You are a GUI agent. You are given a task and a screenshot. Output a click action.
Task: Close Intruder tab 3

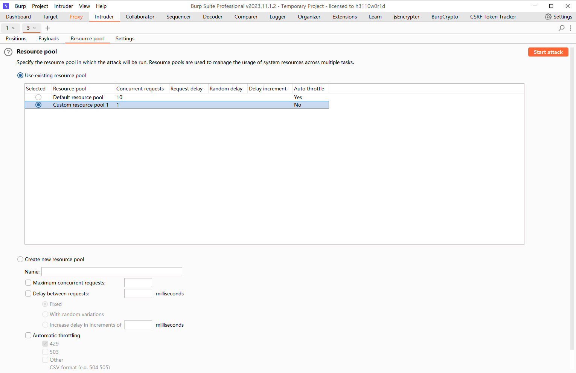(x=35, y=28)
